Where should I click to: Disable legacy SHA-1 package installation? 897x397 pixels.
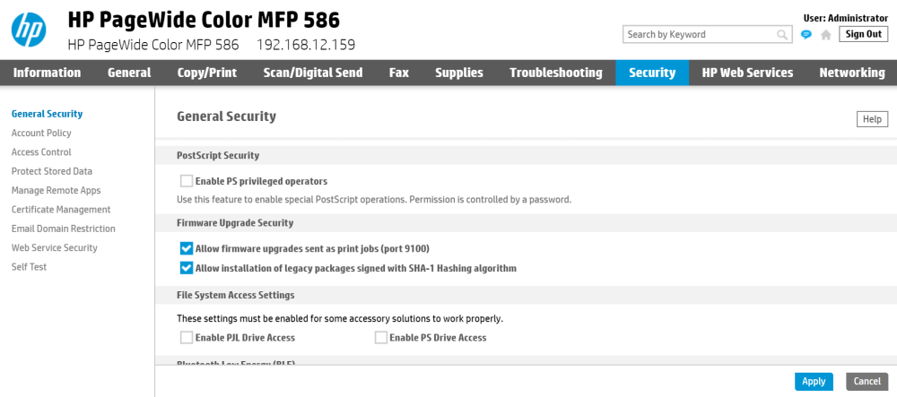click(187, 268)
